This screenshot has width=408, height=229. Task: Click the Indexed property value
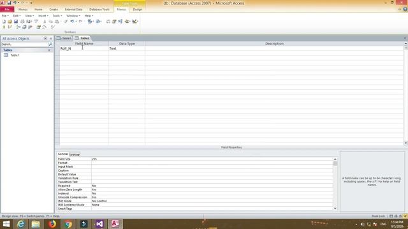(212, 193)
